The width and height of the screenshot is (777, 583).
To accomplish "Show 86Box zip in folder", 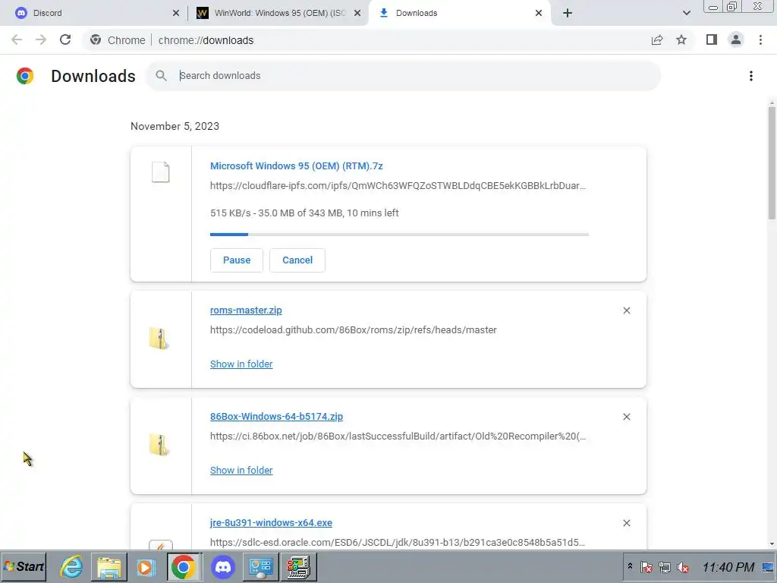I will tap(241, 470).
